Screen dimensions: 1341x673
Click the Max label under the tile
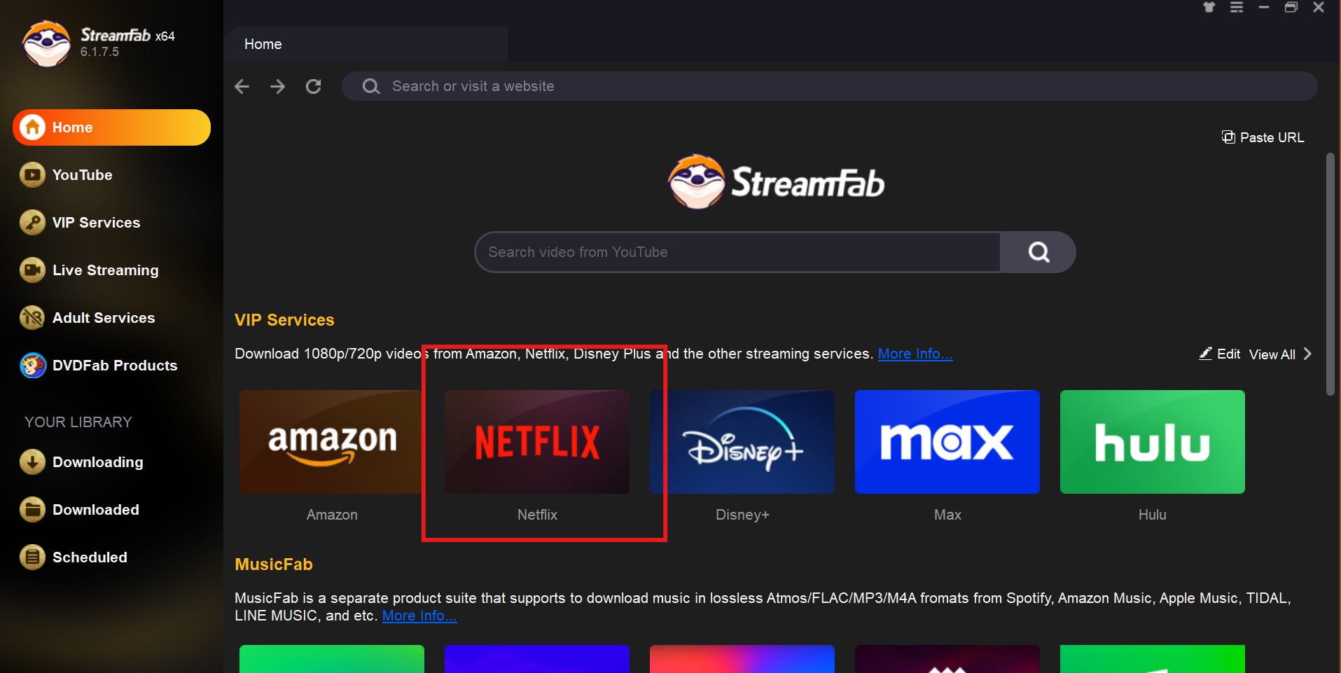pyautogui.click(x=947, y=515)
